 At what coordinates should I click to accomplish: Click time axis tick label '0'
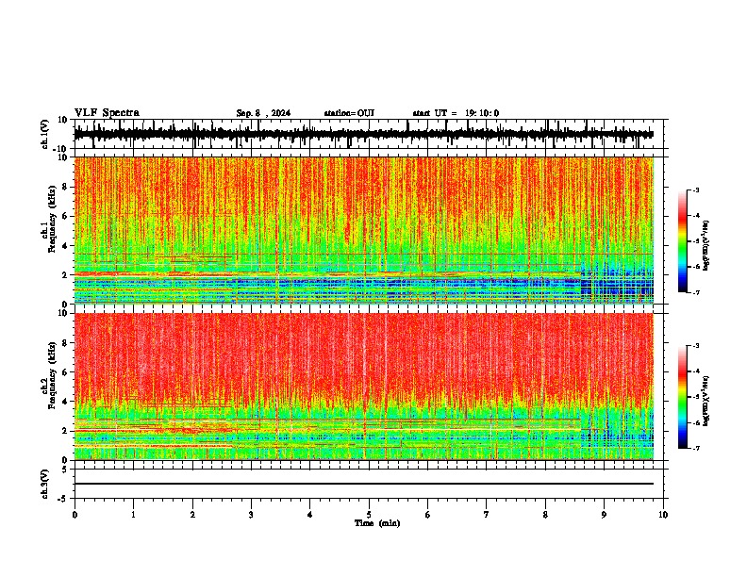(x=75, y=515)
